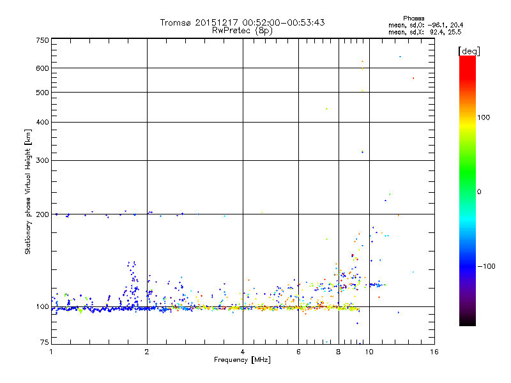Viewport: 511px width, 383px height.
Task: Click the "75" y-axis tick label
Action: (45, 342)
